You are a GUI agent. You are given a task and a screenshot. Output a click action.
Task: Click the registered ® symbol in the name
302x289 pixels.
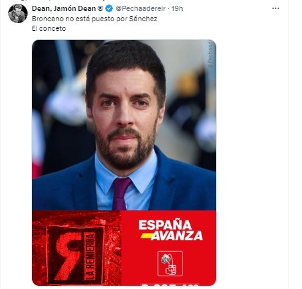point(100,8)
